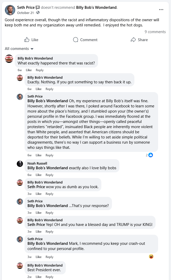Click the blue like reaction icon
The width and height of the screenshot is (171, 280).
(151, 155)
